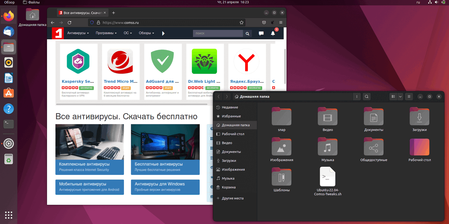
Task: Open the Файлы app menu in the top bar
Action: [x=32, y=2]
